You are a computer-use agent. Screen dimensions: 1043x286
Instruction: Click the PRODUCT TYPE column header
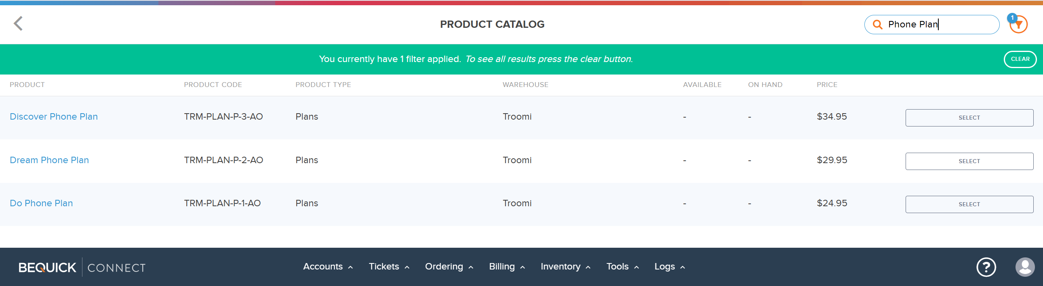click(x=323, y=85)
